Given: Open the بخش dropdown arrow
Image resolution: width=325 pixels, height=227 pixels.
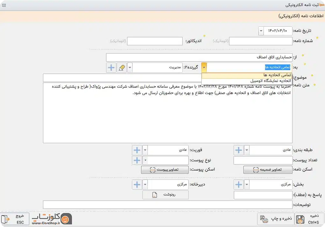Looking at the screenshot, I should coord(247,185).
